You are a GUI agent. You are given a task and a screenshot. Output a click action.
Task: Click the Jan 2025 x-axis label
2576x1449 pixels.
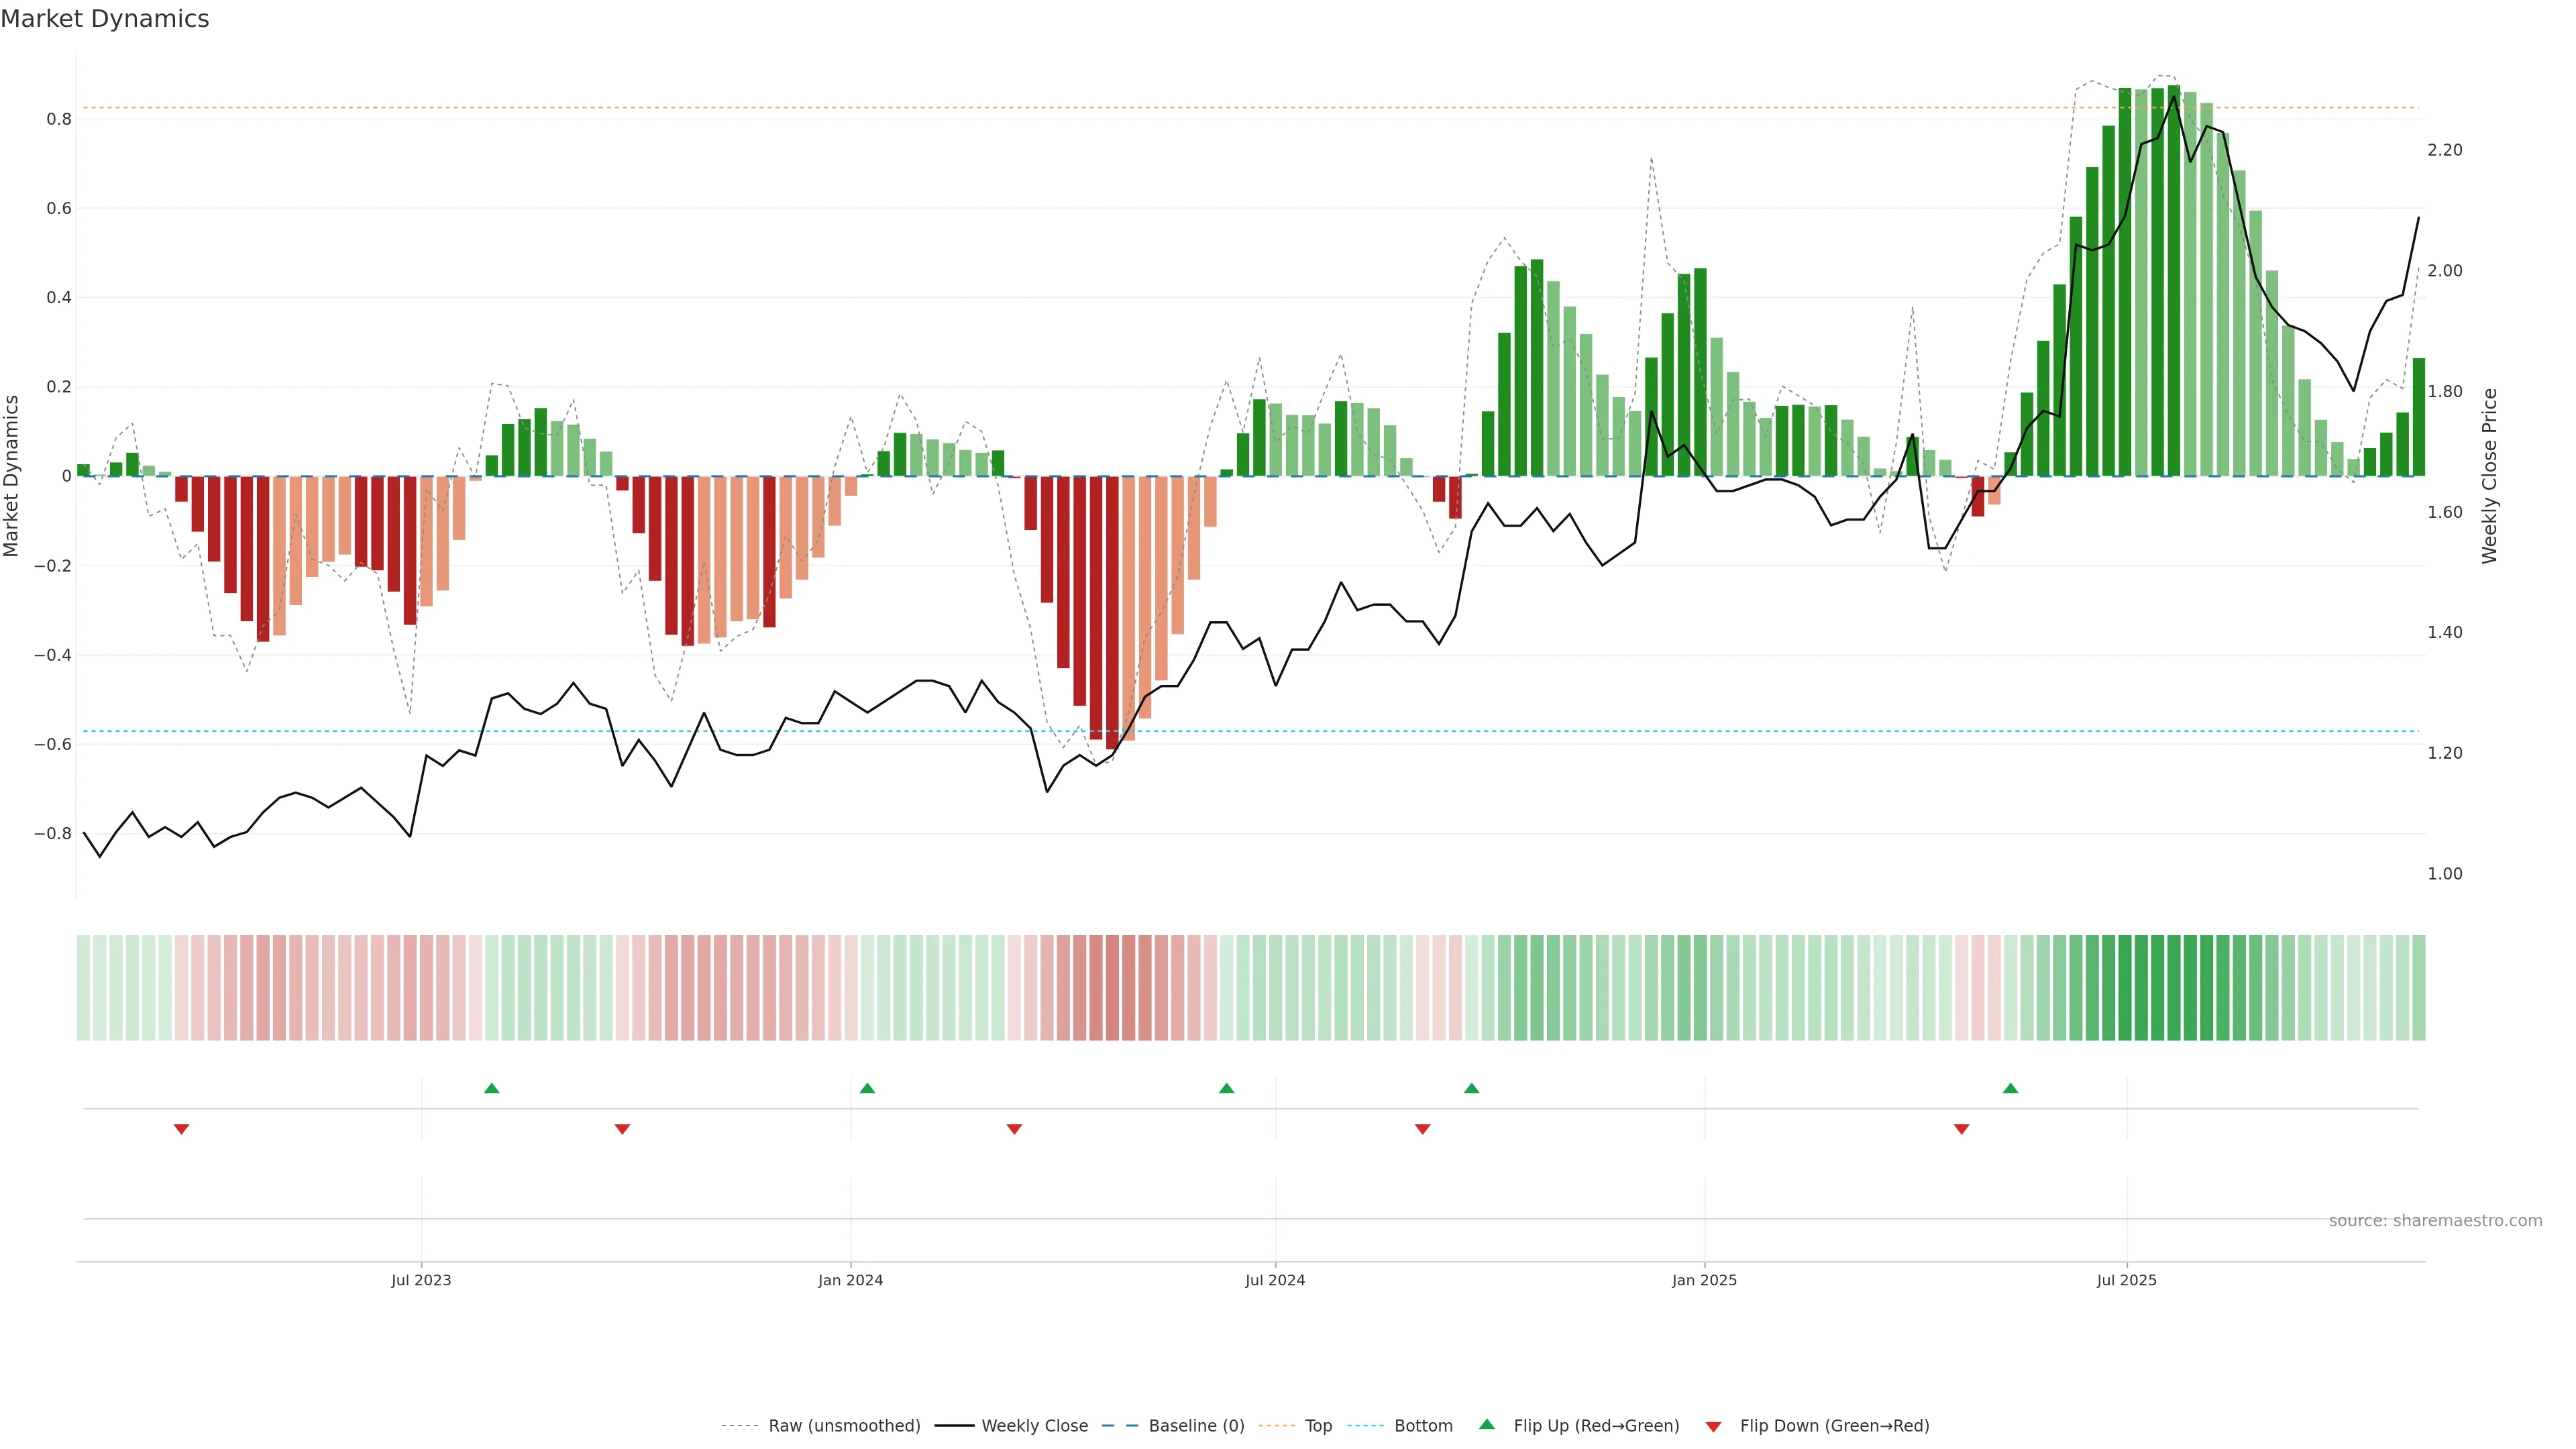click(x=1704, y=1280)
